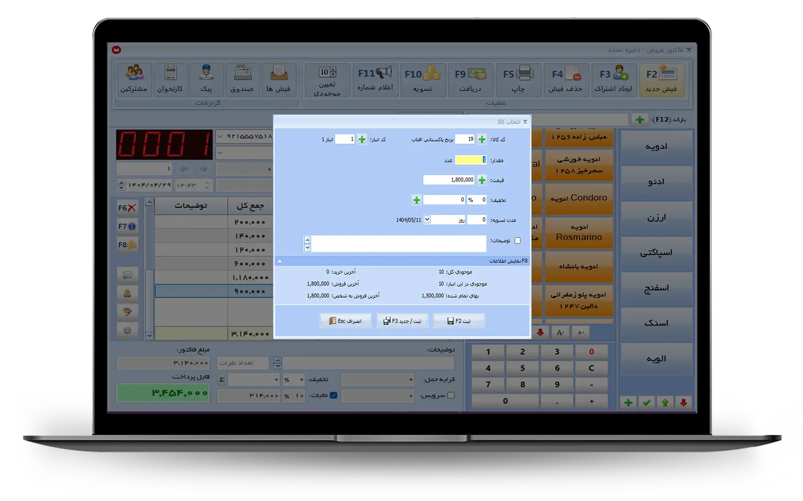Click numpad key C
The height and width of the screenshot is (501, 803).
point(591,368)
